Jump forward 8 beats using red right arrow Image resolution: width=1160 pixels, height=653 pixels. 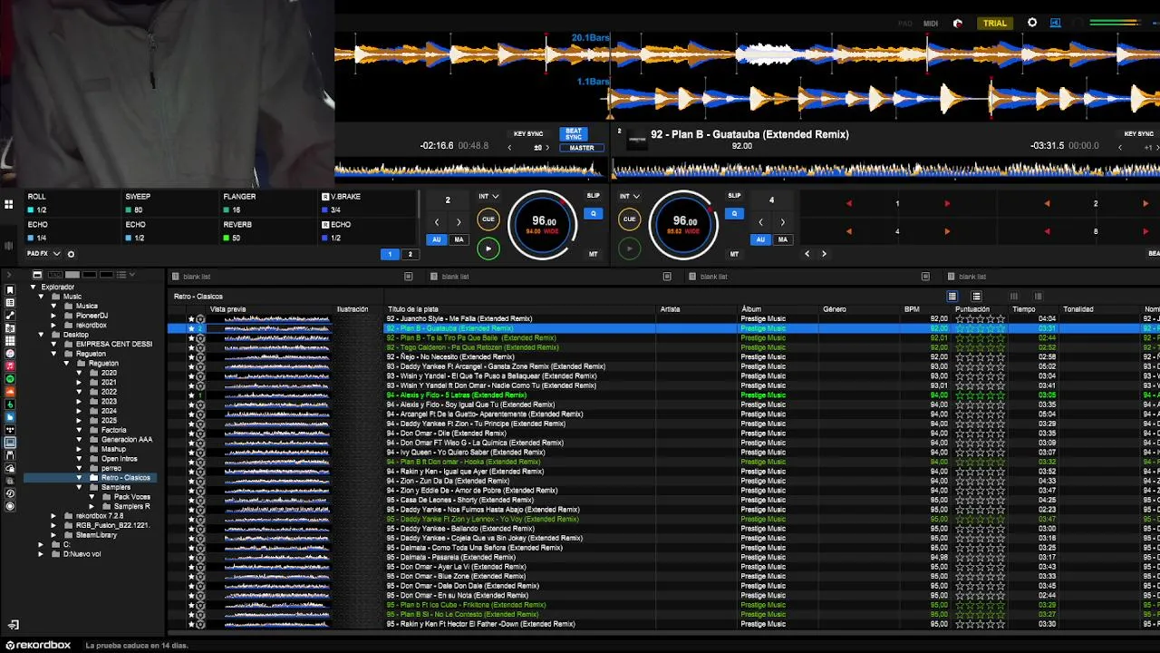pyautogui.click(x=1145, y=231)
